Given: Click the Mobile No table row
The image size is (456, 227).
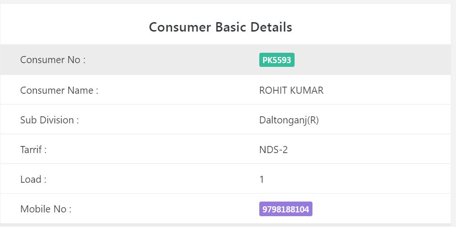Looking at the screenshot, I should 226,208.
